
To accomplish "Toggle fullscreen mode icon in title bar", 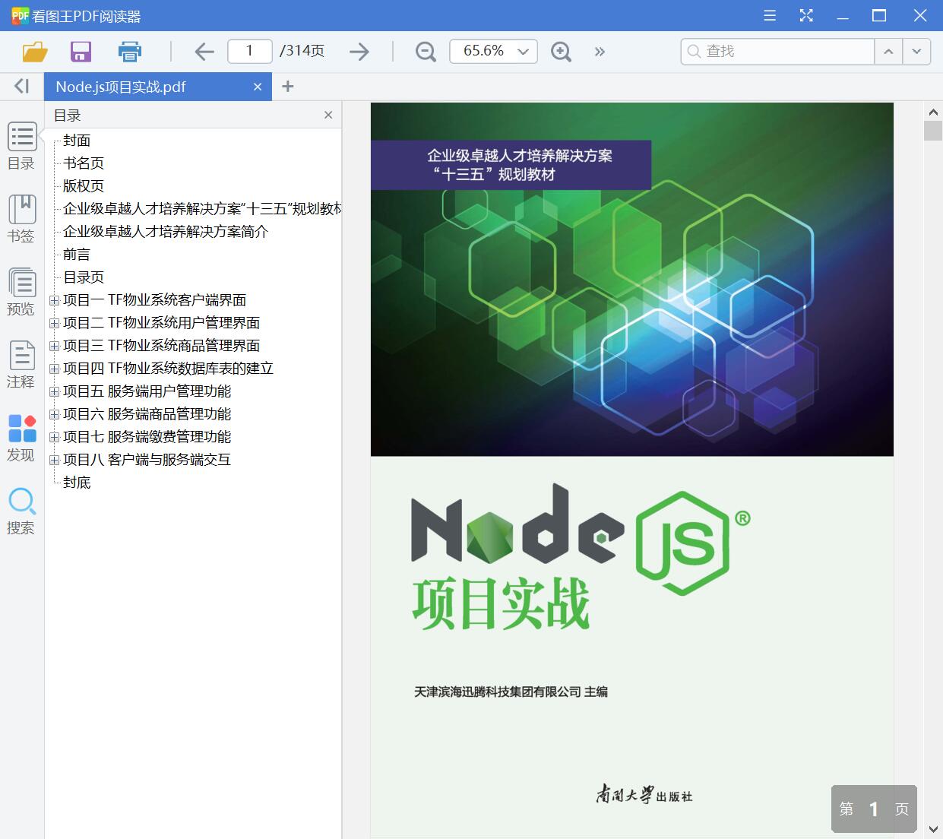I will (806, 15).
